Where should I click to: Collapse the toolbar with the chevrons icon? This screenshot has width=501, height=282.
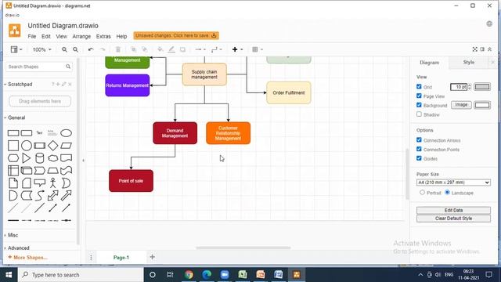489,49
